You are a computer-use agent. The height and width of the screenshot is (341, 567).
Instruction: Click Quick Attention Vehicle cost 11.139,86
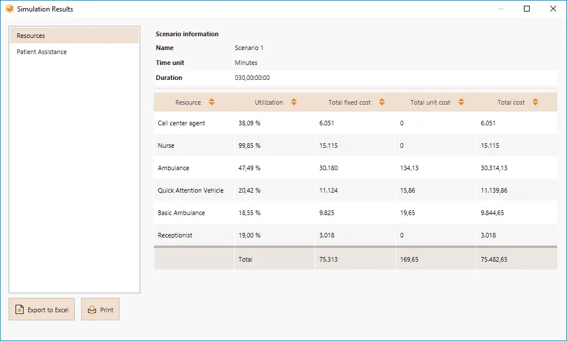pos(493,190)
